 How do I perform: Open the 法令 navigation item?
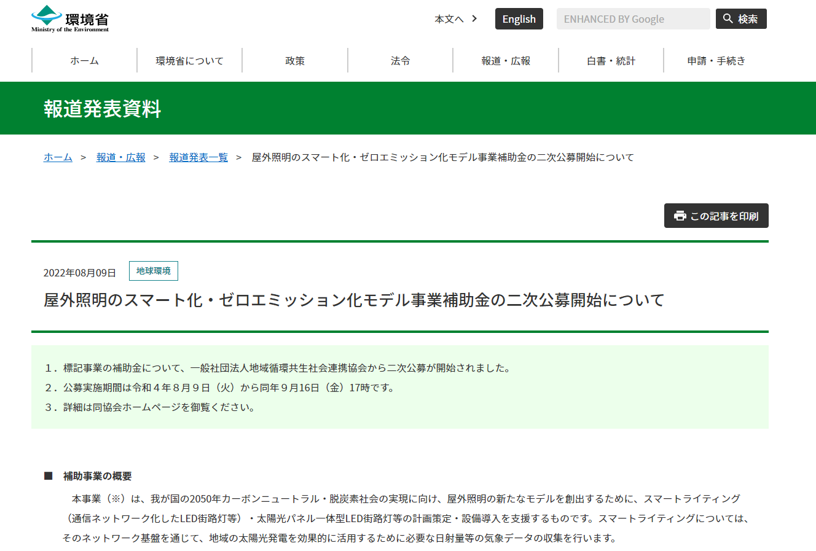[x=400, y=61]
